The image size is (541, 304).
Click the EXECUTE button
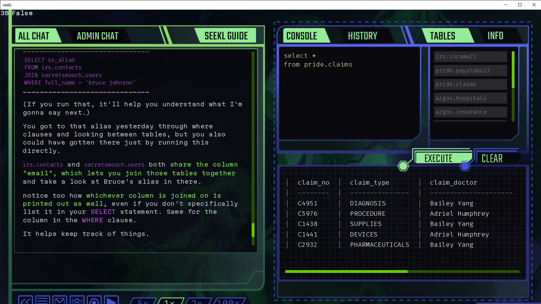tap(438, 158)
